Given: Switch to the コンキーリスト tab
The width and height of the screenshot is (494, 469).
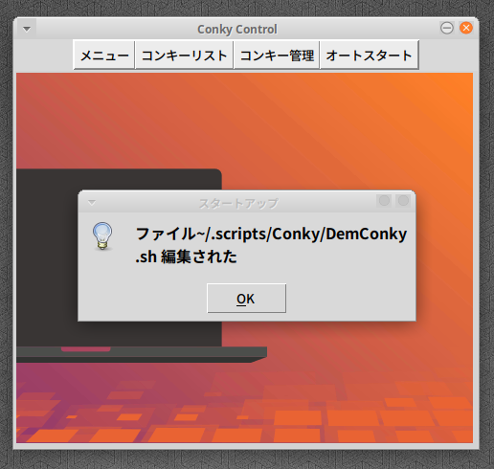Looking at the screenshot, I should [x=184, y=55].
